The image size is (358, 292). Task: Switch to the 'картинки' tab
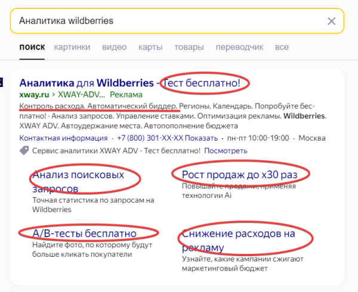pos(72,47)
